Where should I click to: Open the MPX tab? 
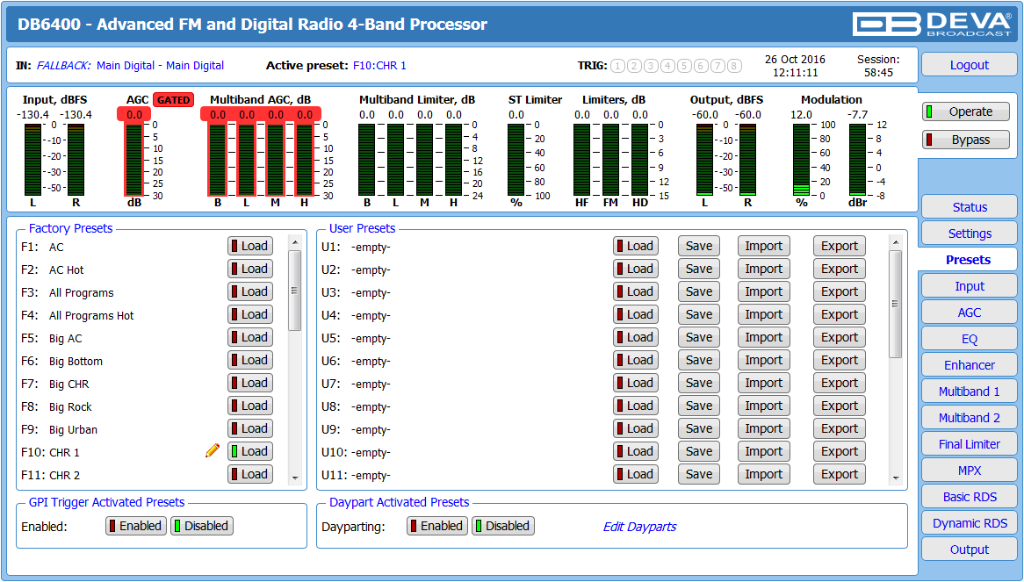(x=970, y=471)
